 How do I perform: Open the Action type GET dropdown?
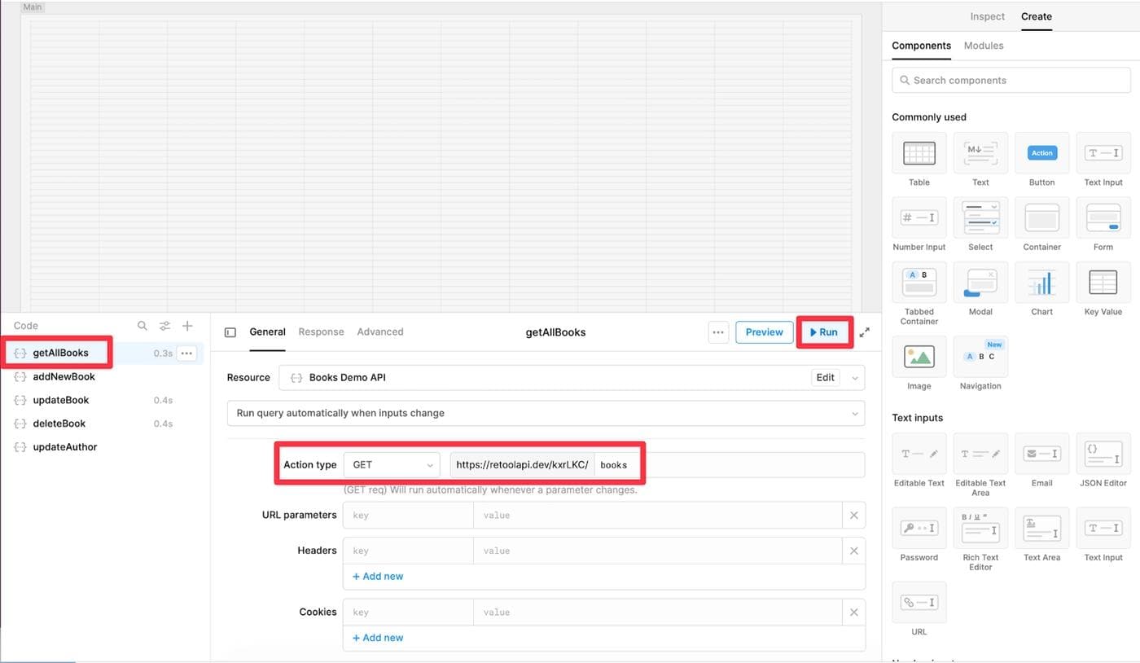click(392, 464)
